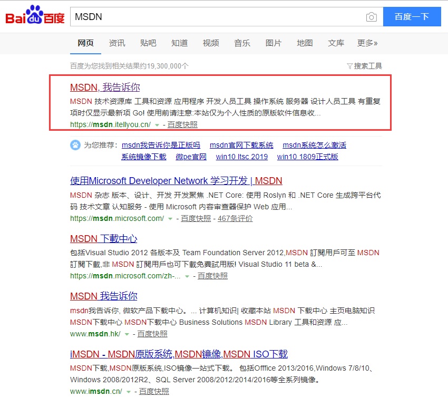Open the 视频 tab
The width and height of the screenshot is (448, 397).
tap(211, 43)
